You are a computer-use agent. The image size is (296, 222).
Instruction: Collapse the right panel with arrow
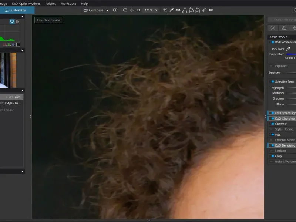click(266, 117)
